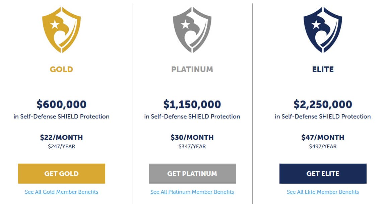Click the gold shield eagle icon
Image resolution: width=383 pixels, height=204 pixels.
coord(61,29)
